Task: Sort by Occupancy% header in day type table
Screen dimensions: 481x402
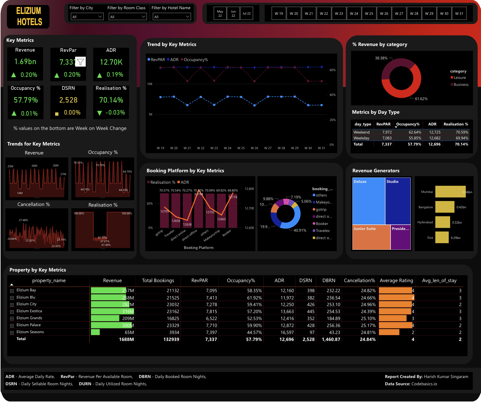Action: tap(408, 124)
